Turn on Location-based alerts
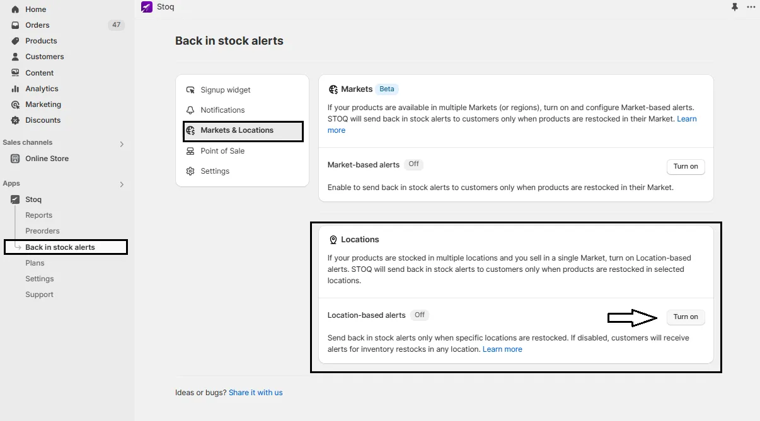This screenshot has height=421, width=760. [686, 317]
